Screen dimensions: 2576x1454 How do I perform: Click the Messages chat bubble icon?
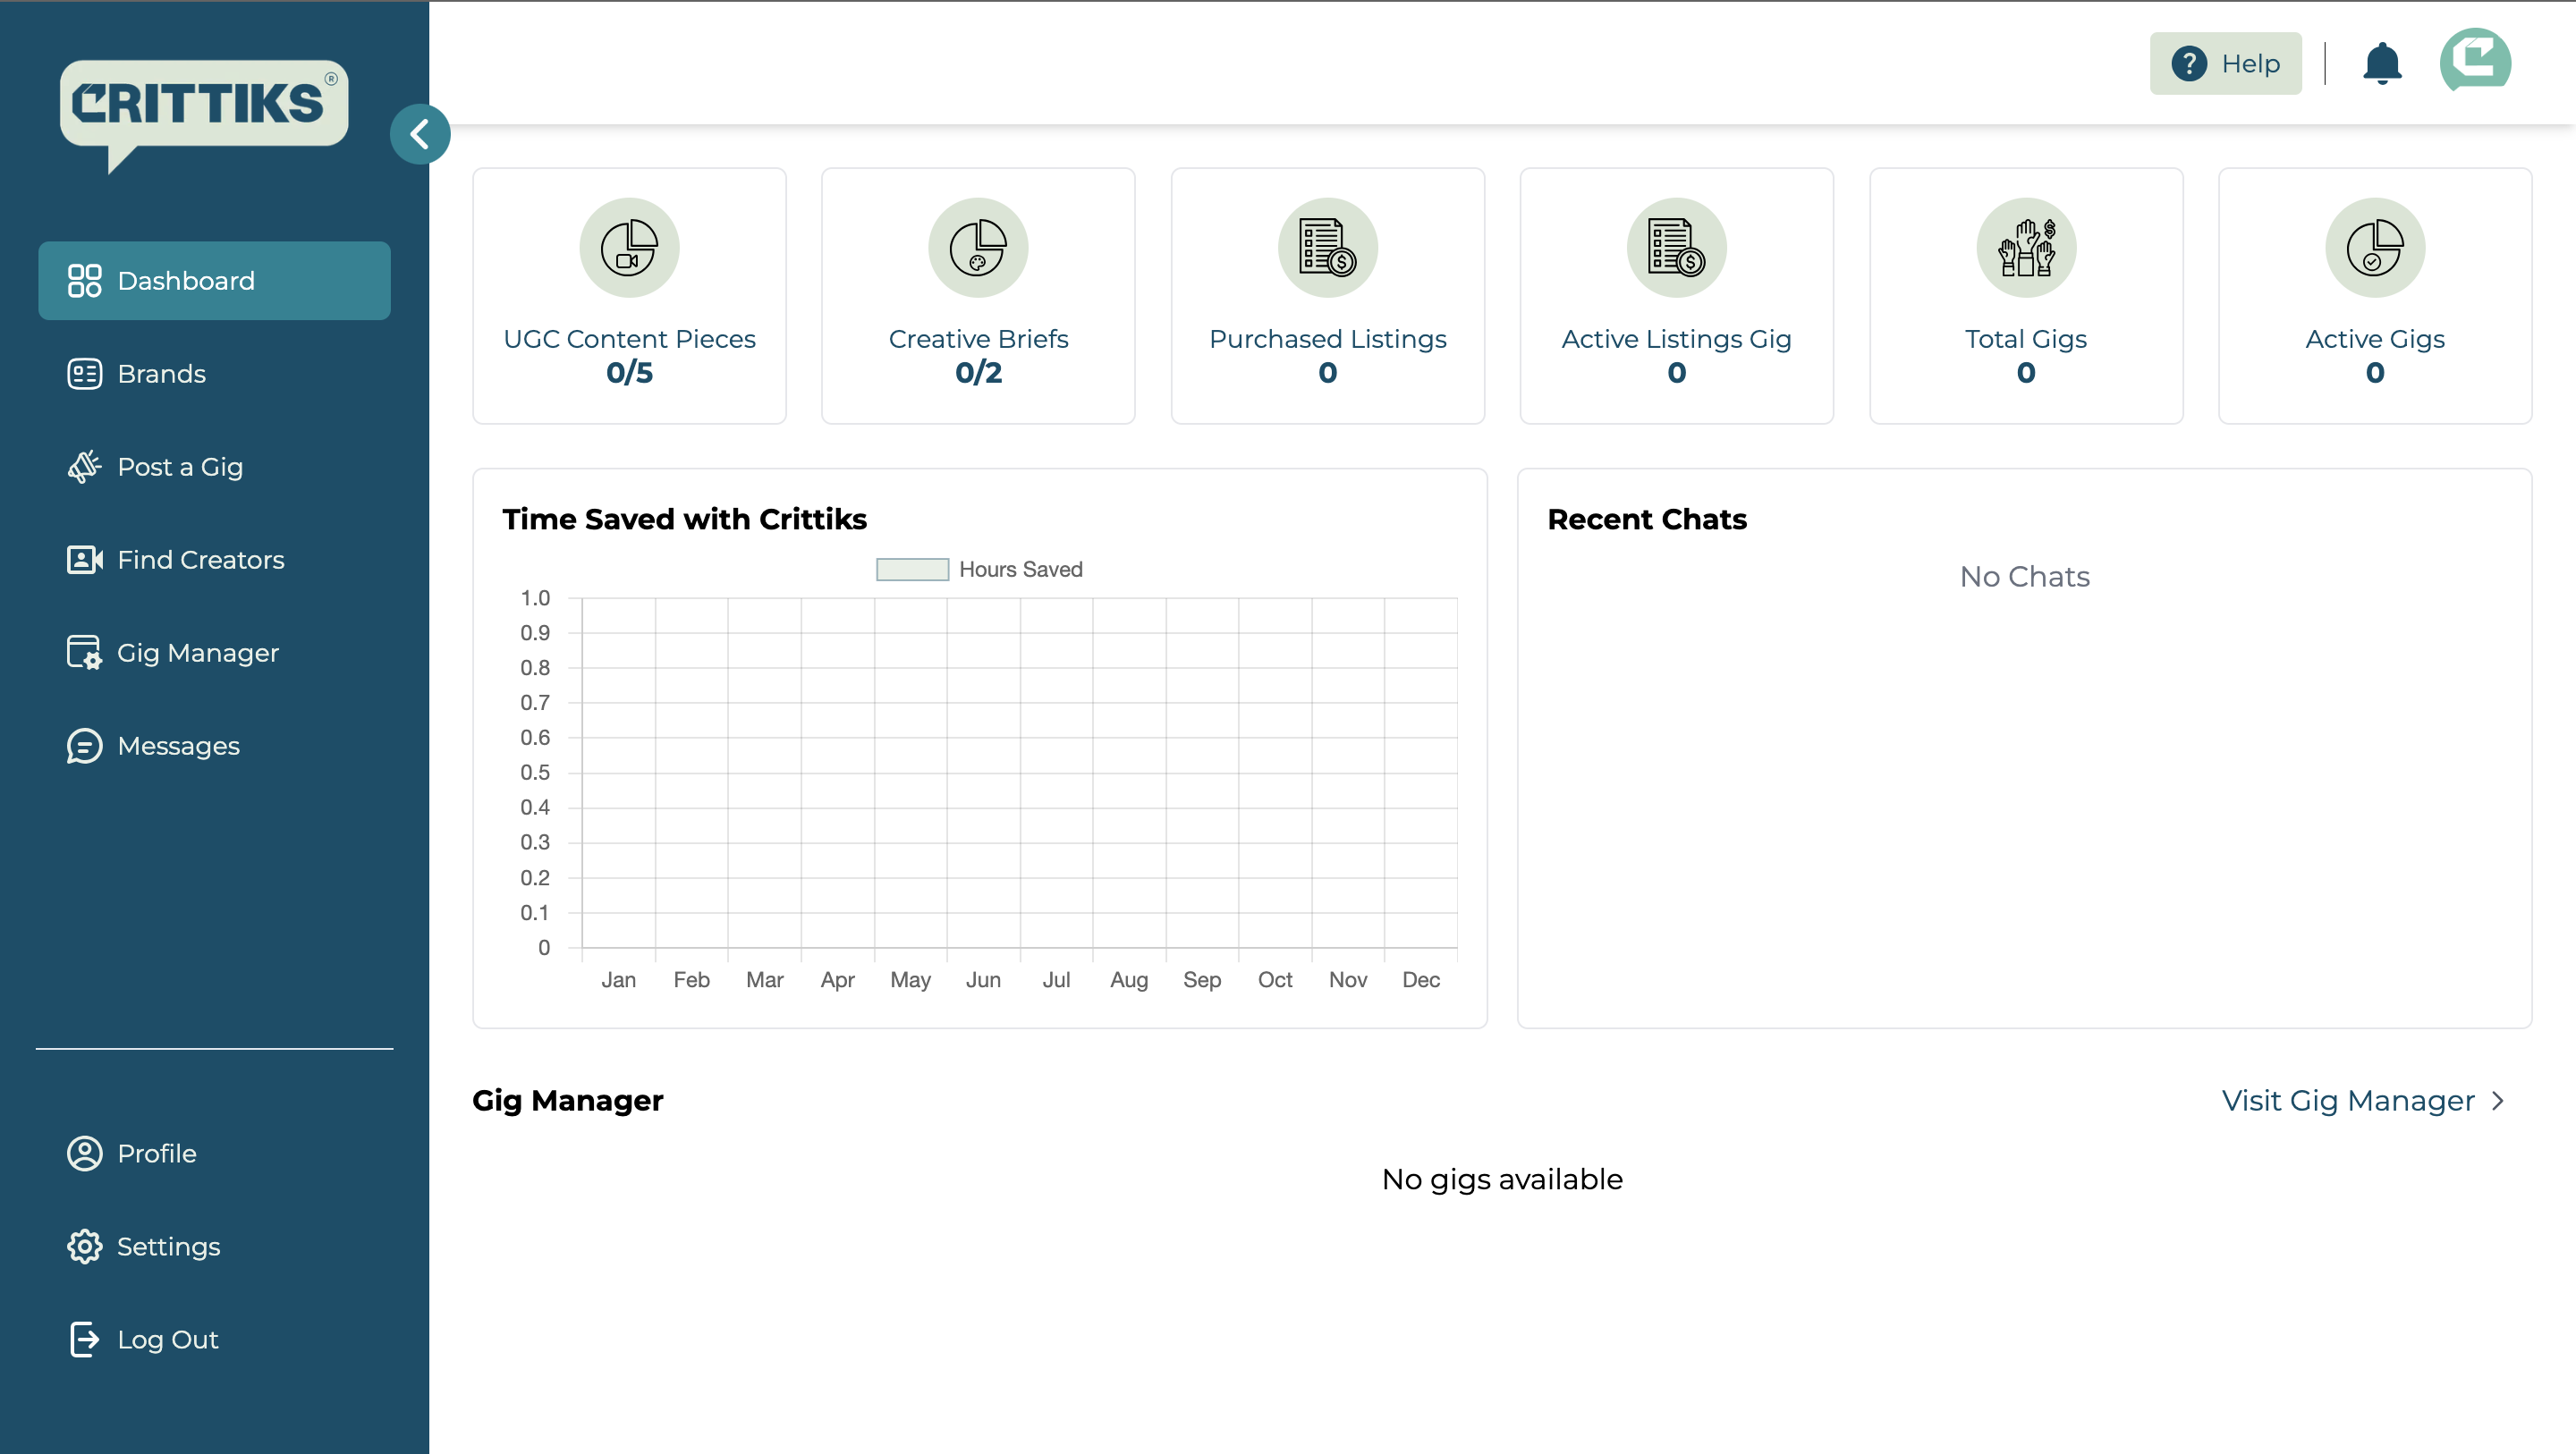coord(84,746)
